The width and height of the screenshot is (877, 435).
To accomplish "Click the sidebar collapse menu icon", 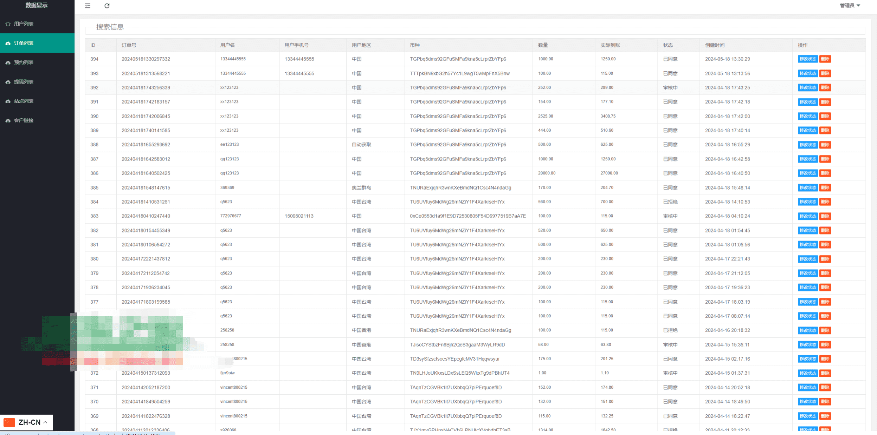I will tap(88, 6).
